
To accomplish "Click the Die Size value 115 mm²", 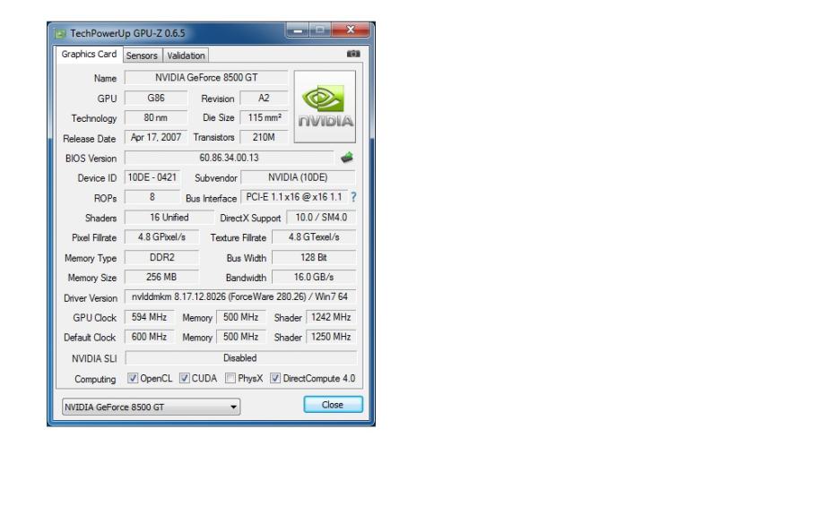I will point(265,117).
